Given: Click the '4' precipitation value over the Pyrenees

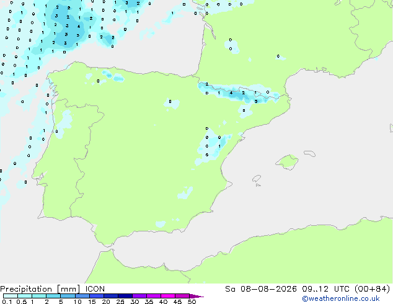Looking at the screenshot, I should 231,93.
